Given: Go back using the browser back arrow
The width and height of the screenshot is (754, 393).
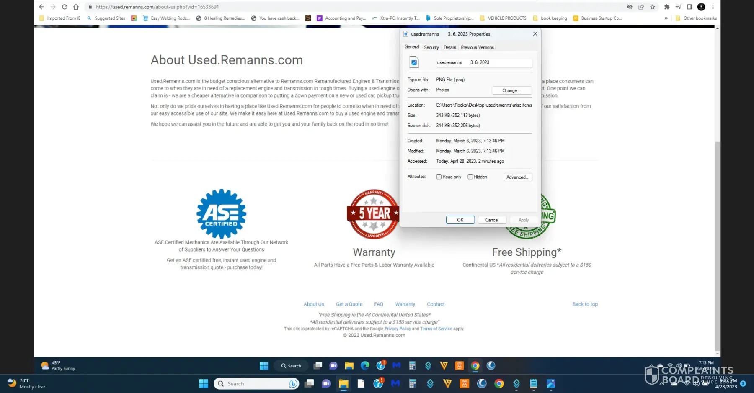Looking at the screenshot, I should pos(41,7).
